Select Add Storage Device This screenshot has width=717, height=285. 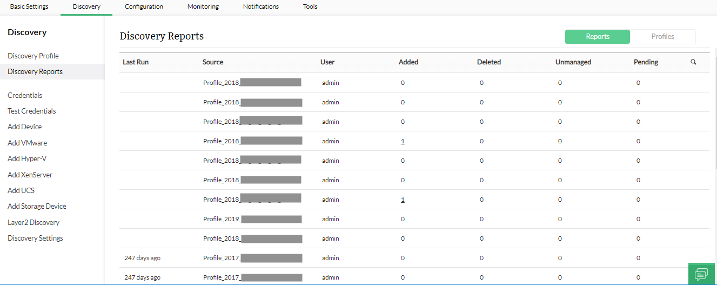point(37,206)
